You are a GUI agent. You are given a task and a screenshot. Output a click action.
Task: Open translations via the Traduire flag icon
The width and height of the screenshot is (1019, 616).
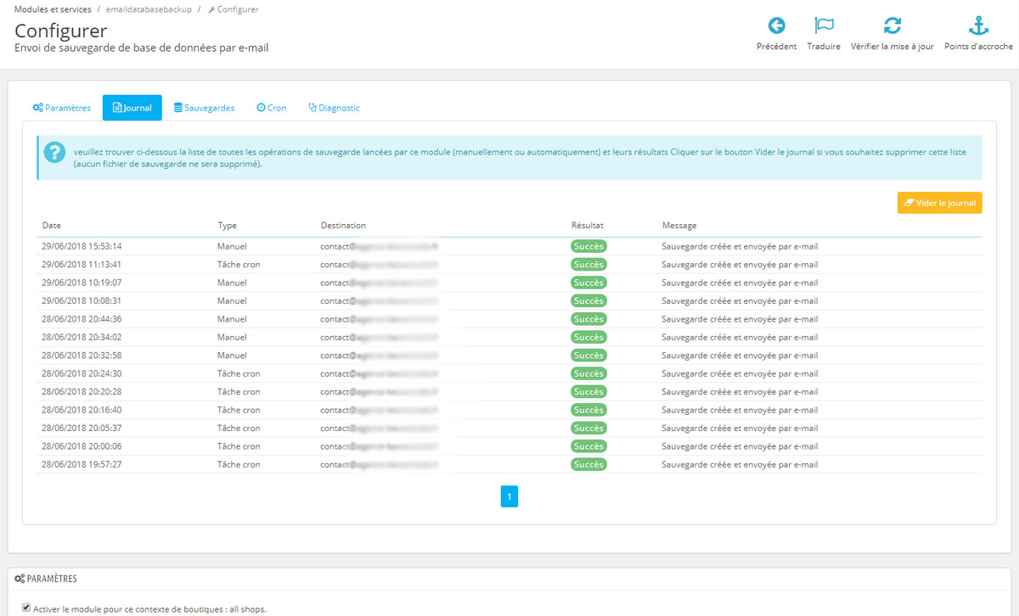tap(823, 26)
